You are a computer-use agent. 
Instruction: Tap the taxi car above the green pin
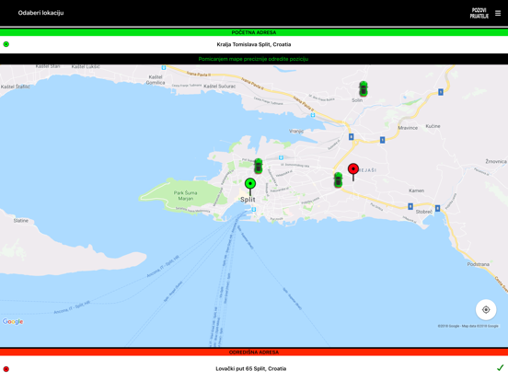(x=259, y=166)
